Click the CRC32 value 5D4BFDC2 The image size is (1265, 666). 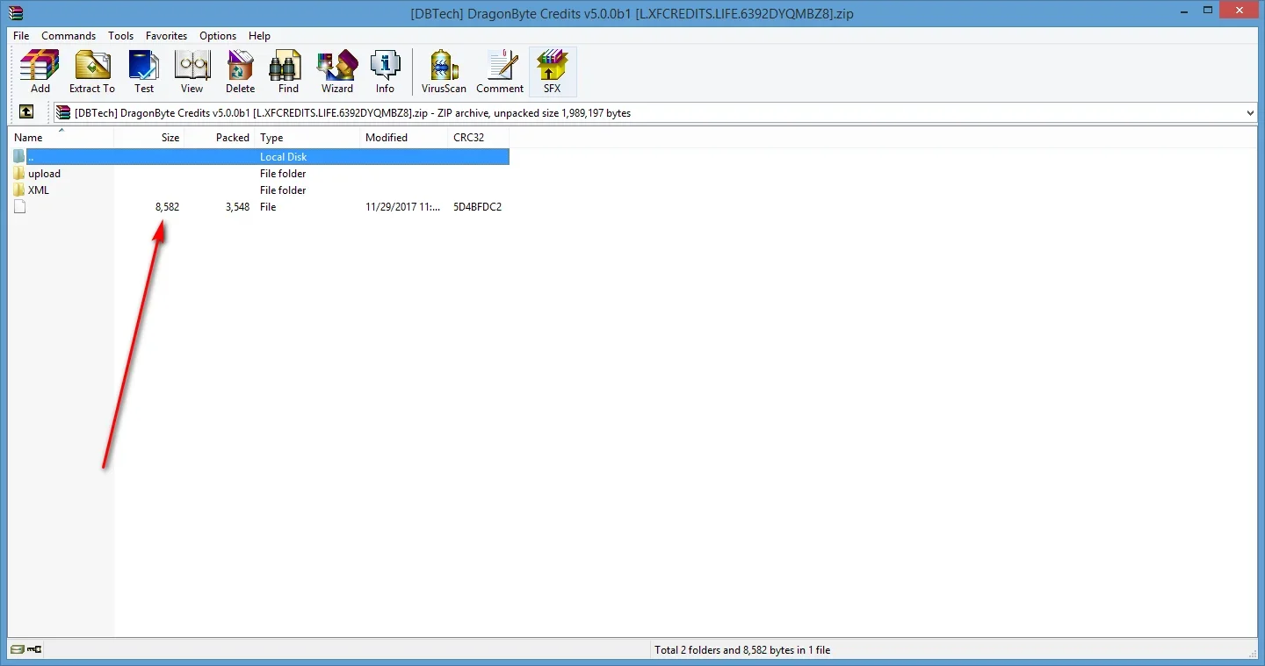(477, 207)
